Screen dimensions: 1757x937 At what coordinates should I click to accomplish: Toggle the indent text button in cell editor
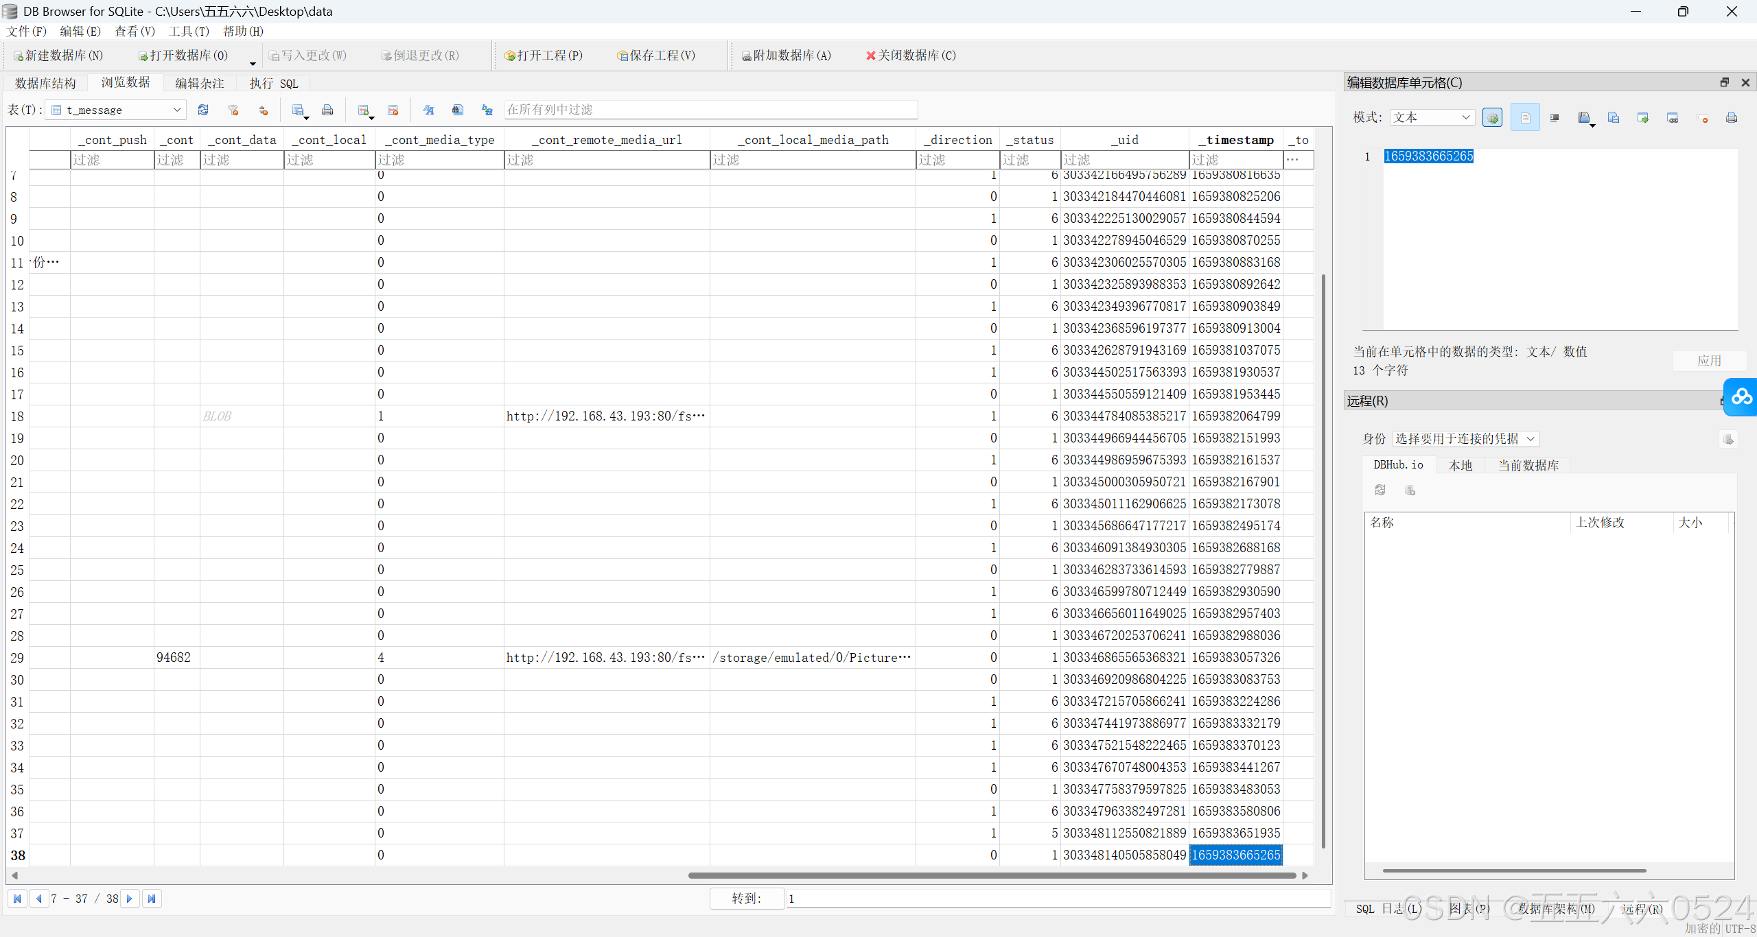click(1555, 118)
